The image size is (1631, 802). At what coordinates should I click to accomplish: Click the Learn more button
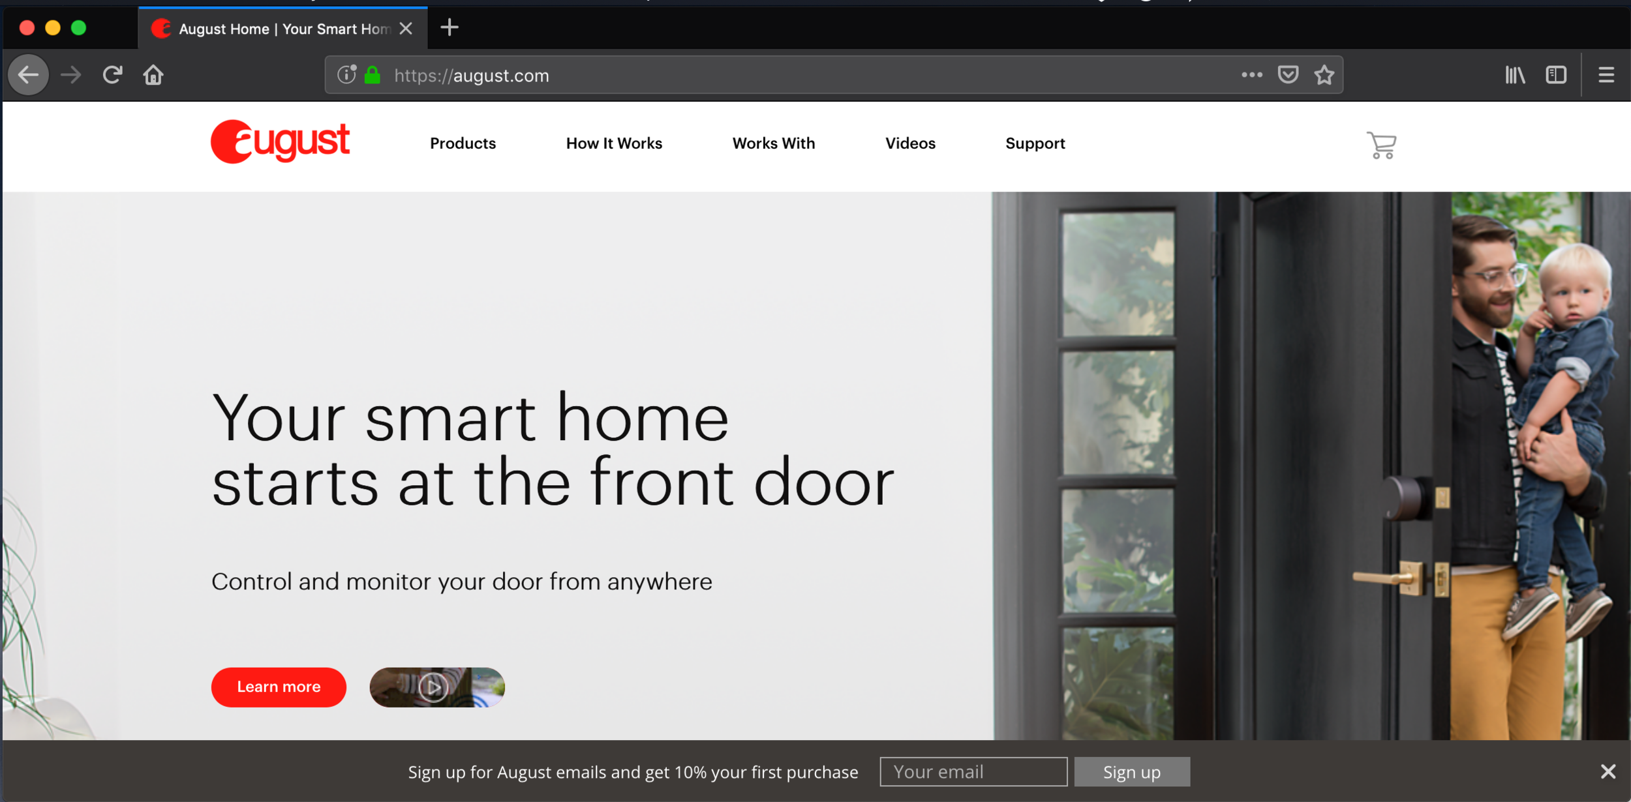click(279, 687)
